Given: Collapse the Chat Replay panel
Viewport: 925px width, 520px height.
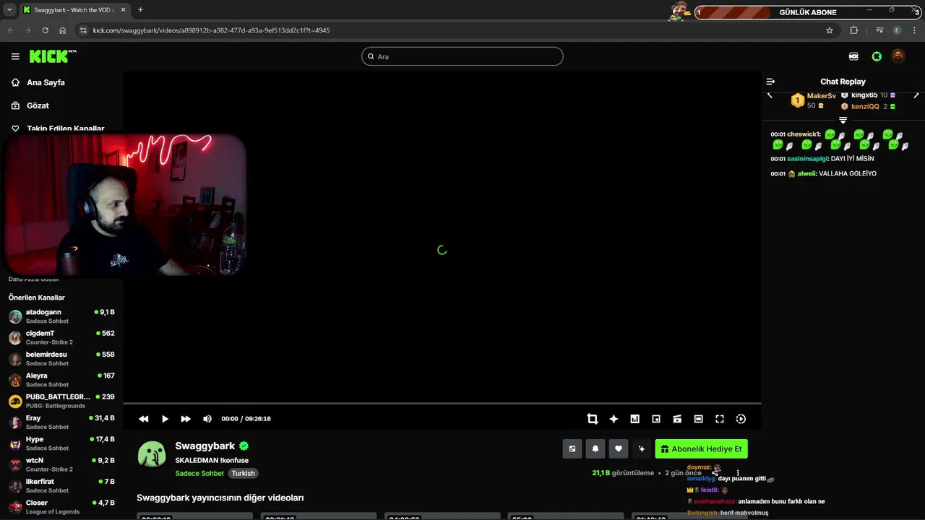Looking at the screenshot, I should click(770, 82).
